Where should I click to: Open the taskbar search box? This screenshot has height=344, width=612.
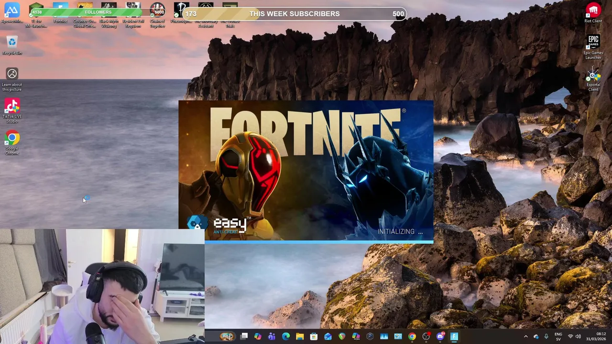pos(221,337)
